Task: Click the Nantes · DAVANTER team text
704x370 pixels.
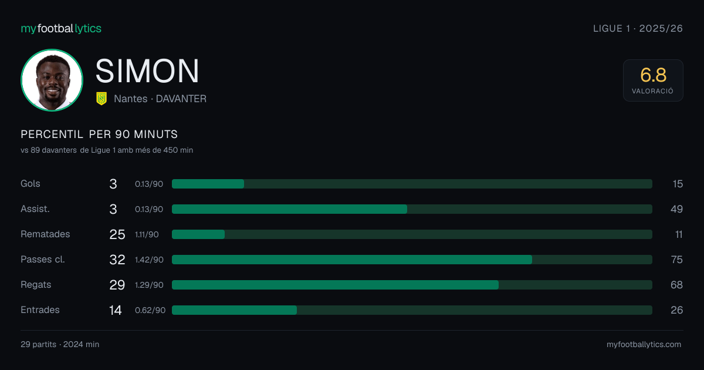Action: click(160, 99)
